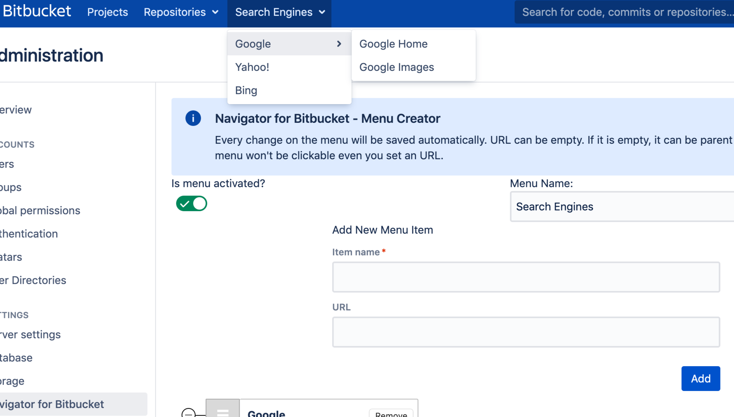Open Projects in the top navigation
This screenshot has width=734, height=417.
click(x=108, y=12)
